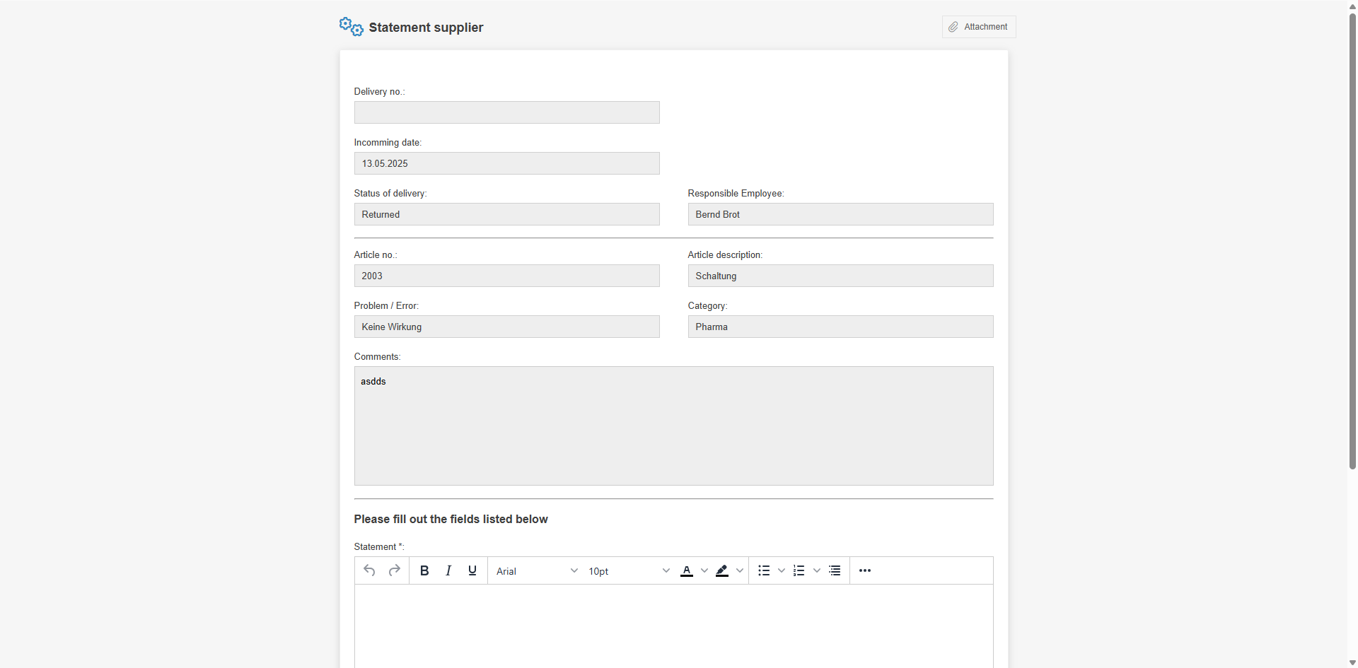Expand the highlight color picker arrow
1358x668 pixels.
(740, 570)
